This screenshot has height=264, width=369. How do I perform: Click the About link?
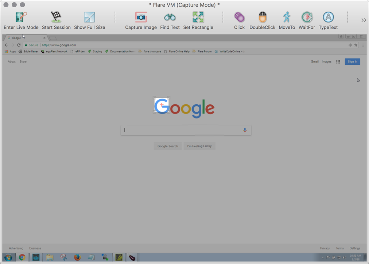(12, 62)
